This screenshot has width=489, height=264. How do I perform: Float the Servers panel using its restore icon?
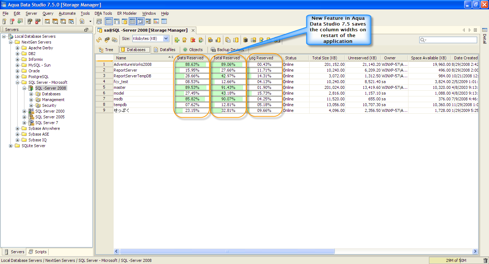86,29
